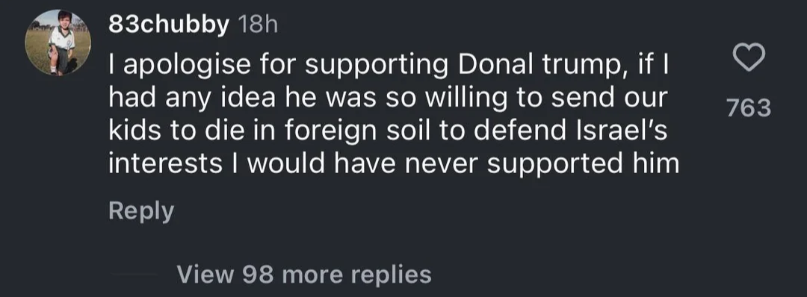Image resolution: width=807 pixels, height=297 pixels.
Task: Click the word "replies" in View 98 more replies
Action: point(391,275)
